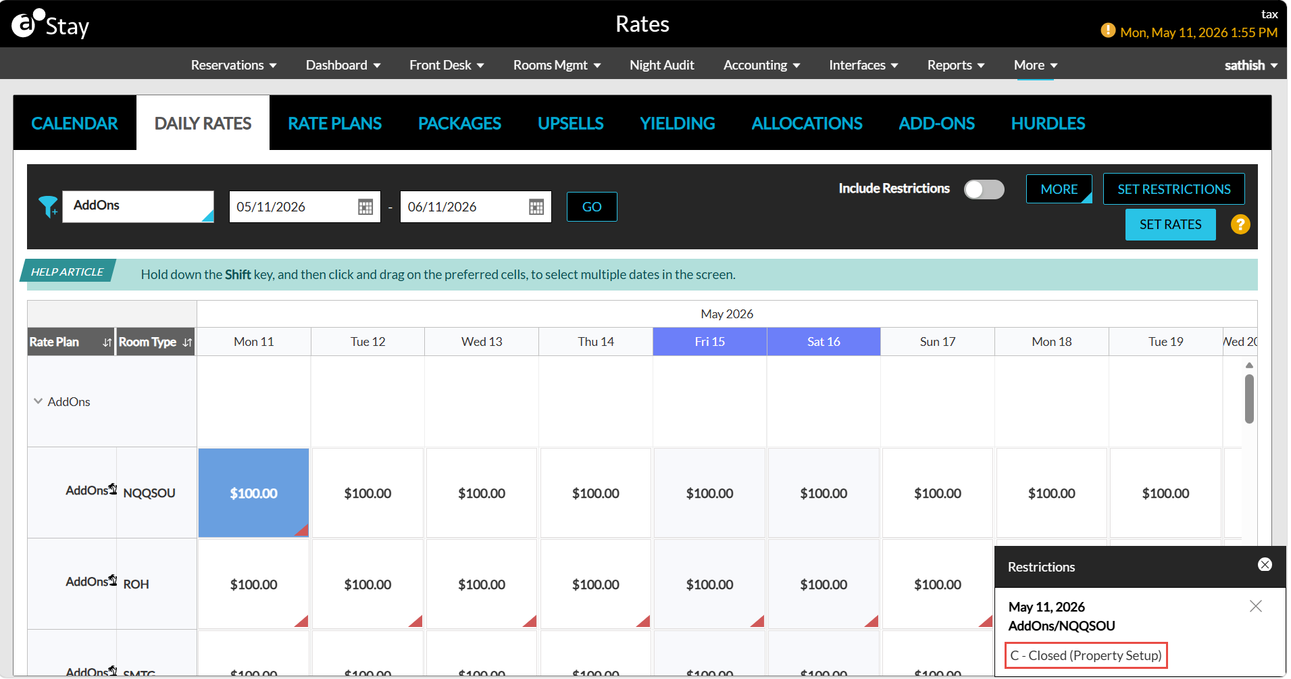The image size is (1291, 679).
Task: Open the YIELDING tab
Action: [x=678, y=123]
